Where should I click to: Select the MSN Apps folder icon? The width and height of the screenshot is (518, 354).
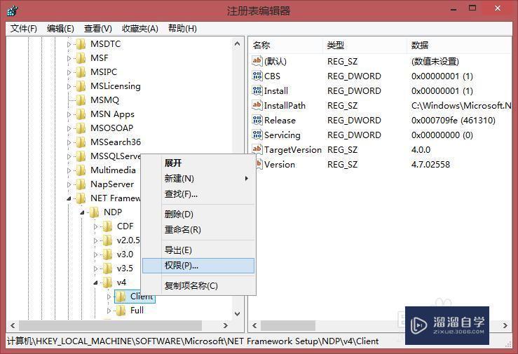[x=81, y=114]
